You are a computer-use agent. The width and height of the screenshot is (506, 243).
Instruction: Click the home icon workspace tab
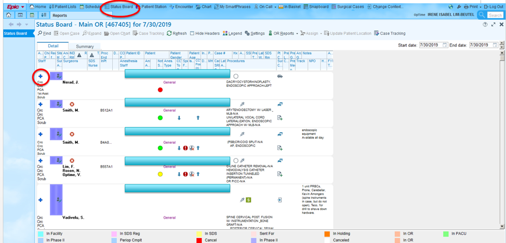[x=9, y=15]
